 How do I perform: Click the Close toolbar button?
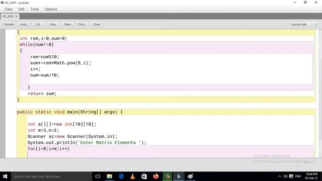coord(97,24)
